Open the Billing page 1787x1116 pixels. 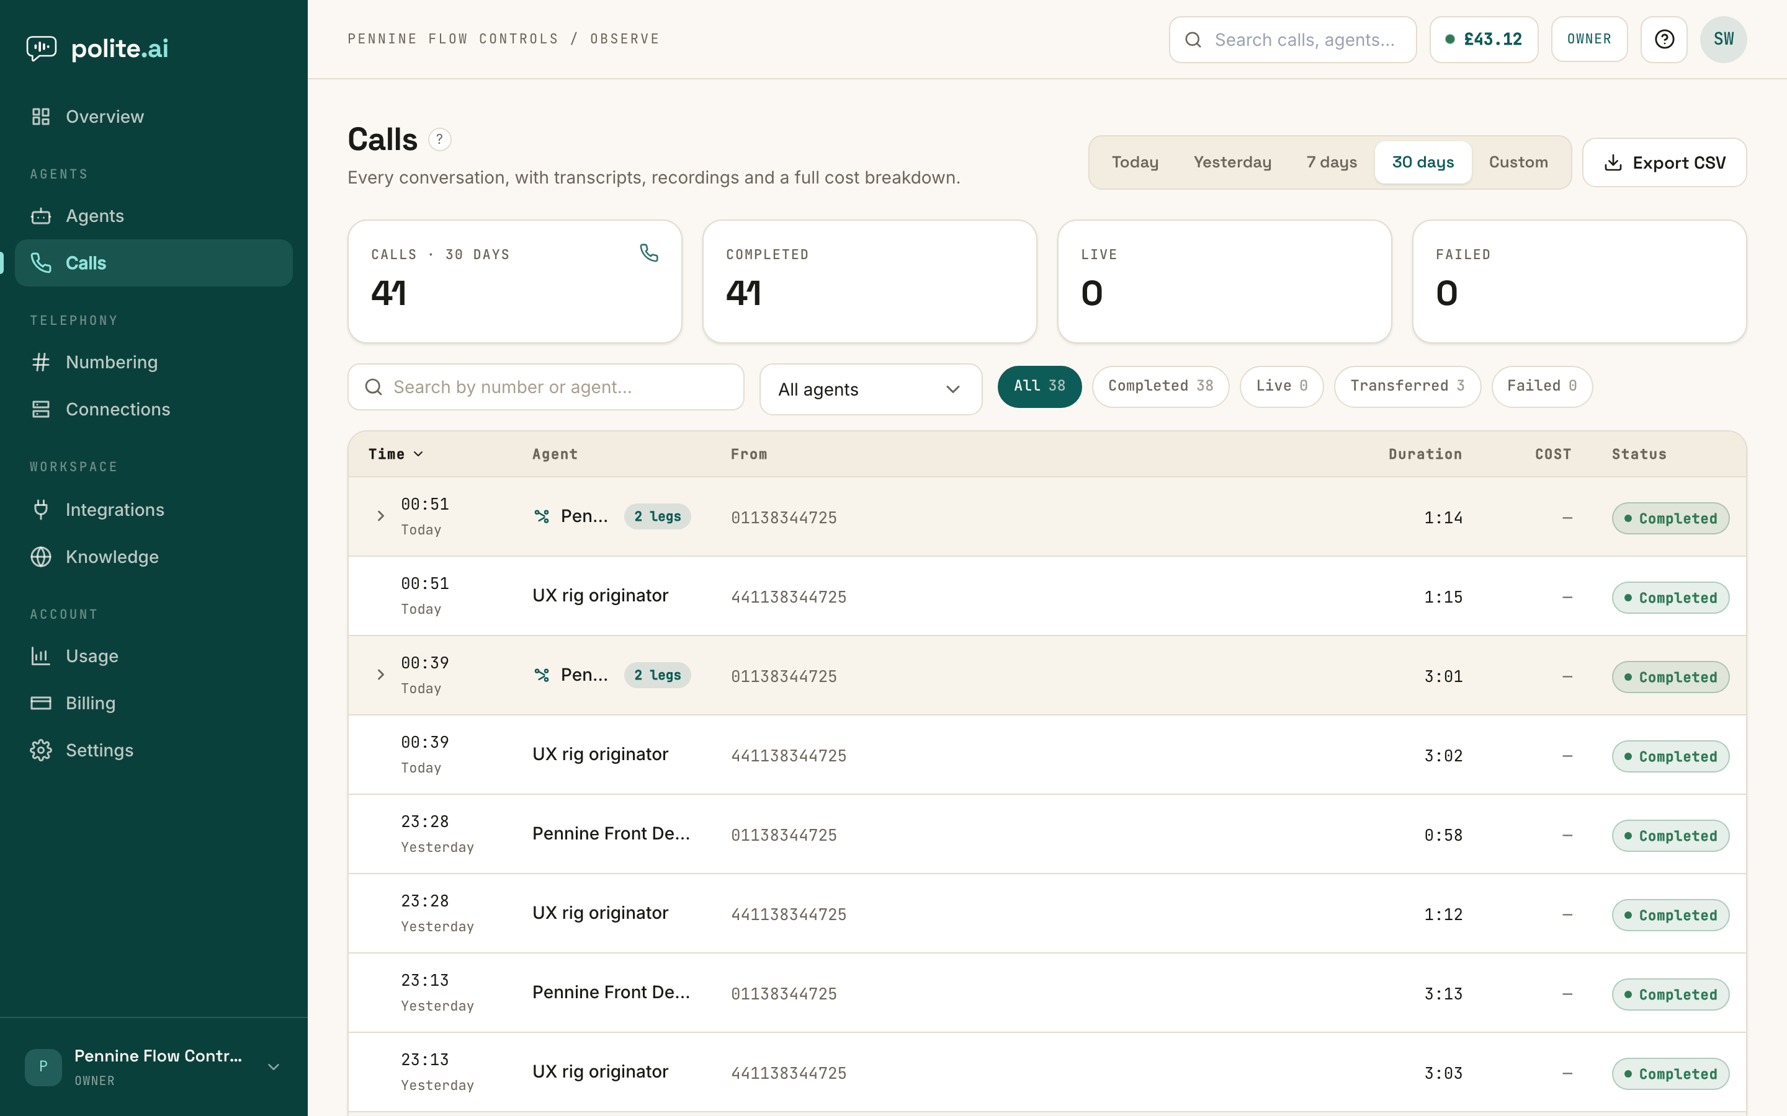pyautogui.click(x=154, y=702)
